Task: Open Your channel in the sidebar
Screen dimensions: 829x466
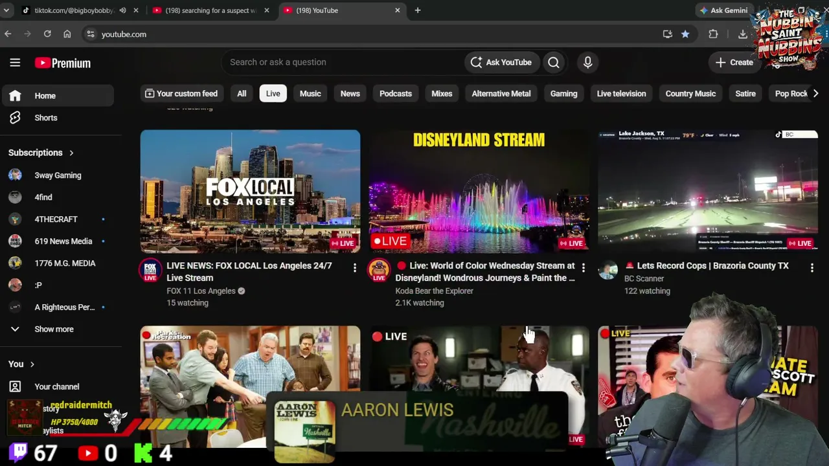Action: click(x=57, y=386)
